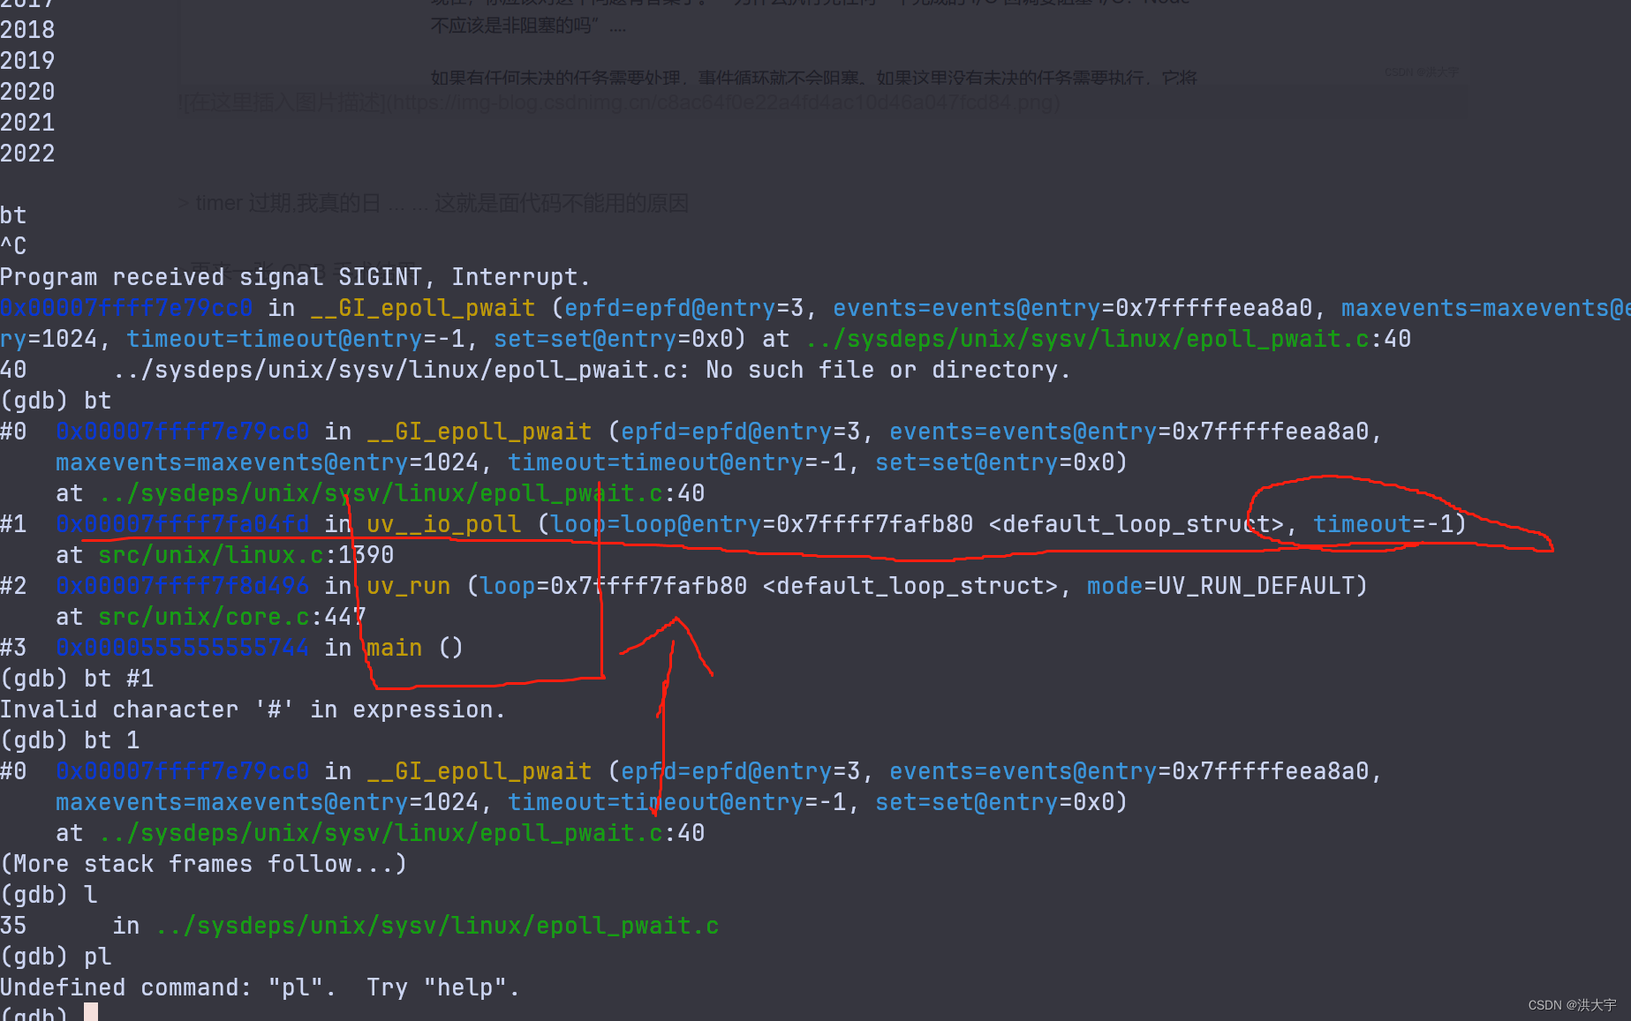Viewport: 1631px width, 1021px height.
Task: Click '<default_loop_struct>' in frame #1
Action: [1136, 524]
